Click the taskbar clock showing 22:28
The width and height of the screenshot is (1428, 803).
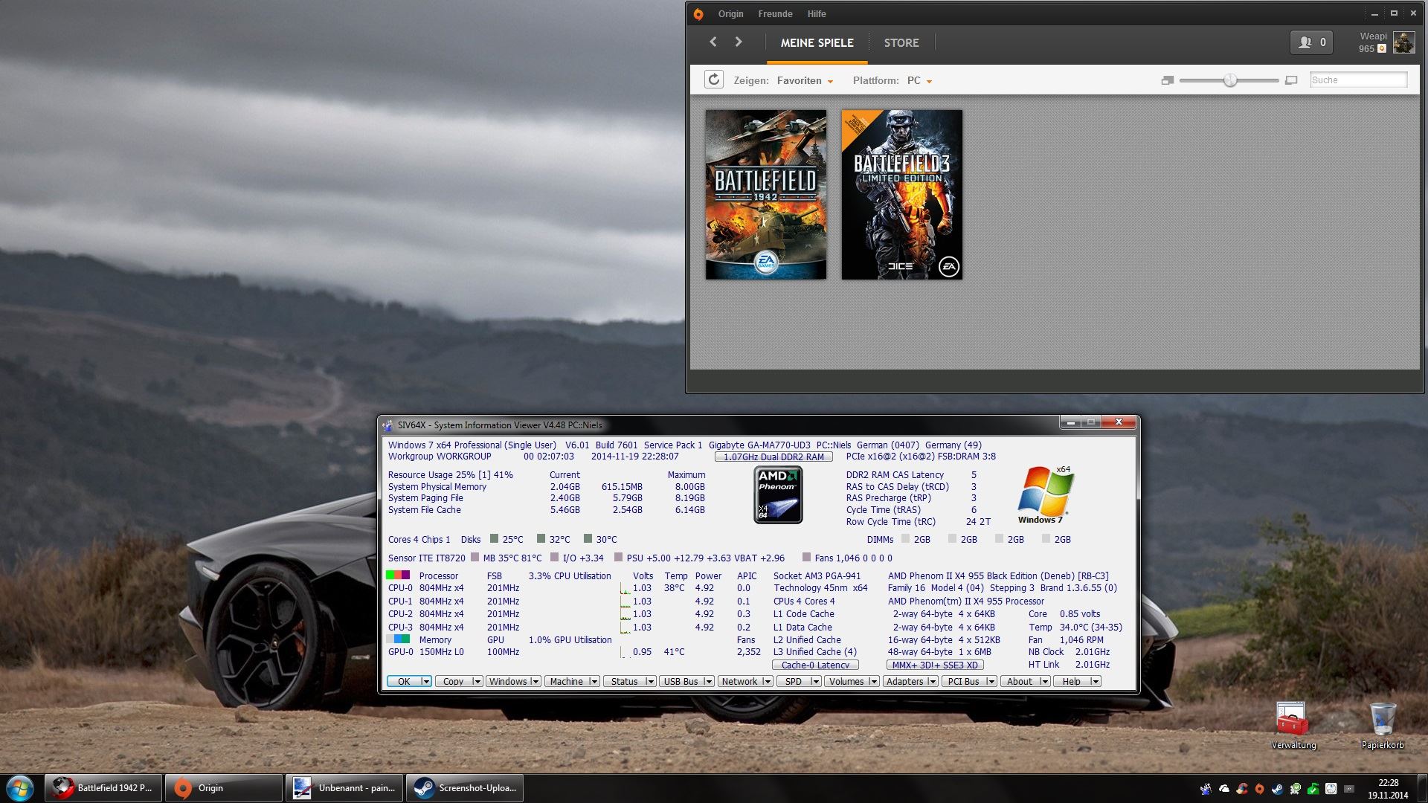pos(1388,789)
